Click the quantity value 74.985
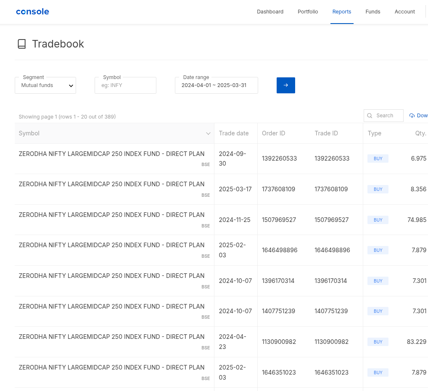The image size is (428, 391). click(x=417, y=220)
